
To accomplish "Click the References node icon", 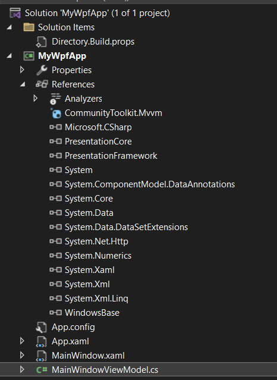I will (42, 84).
